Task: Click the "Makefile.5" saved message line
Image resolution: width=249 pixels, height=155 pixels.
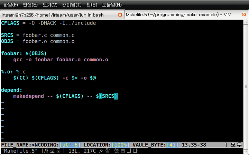Action: pyautogui.click(x=70, y=151)
